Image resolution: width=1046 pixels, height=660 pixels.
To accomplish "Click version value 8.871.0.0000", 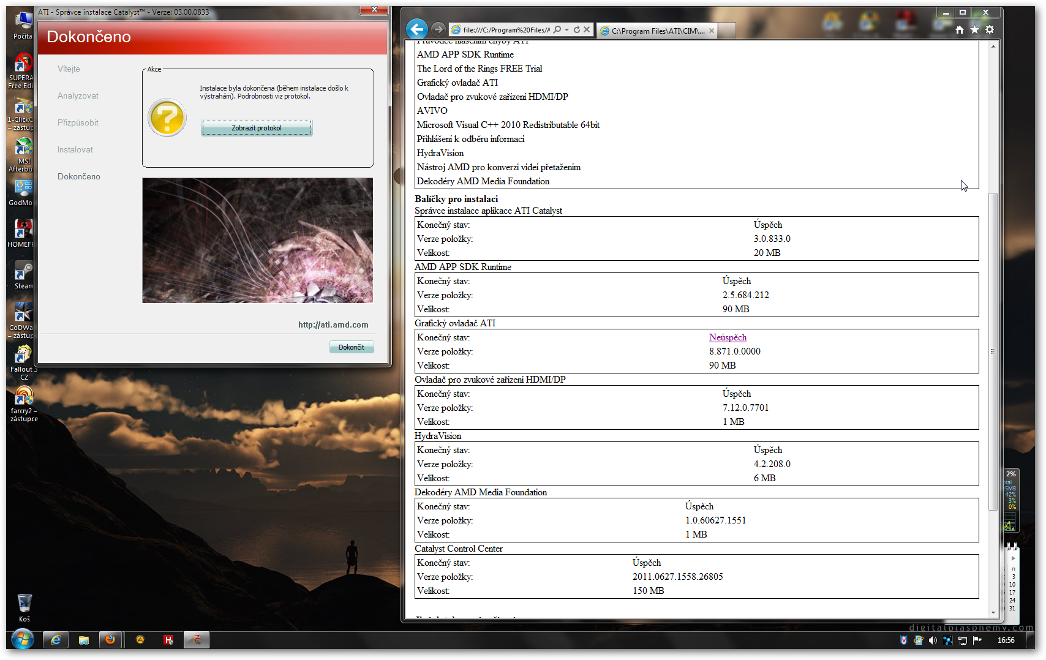I will (x=735, y=351).
